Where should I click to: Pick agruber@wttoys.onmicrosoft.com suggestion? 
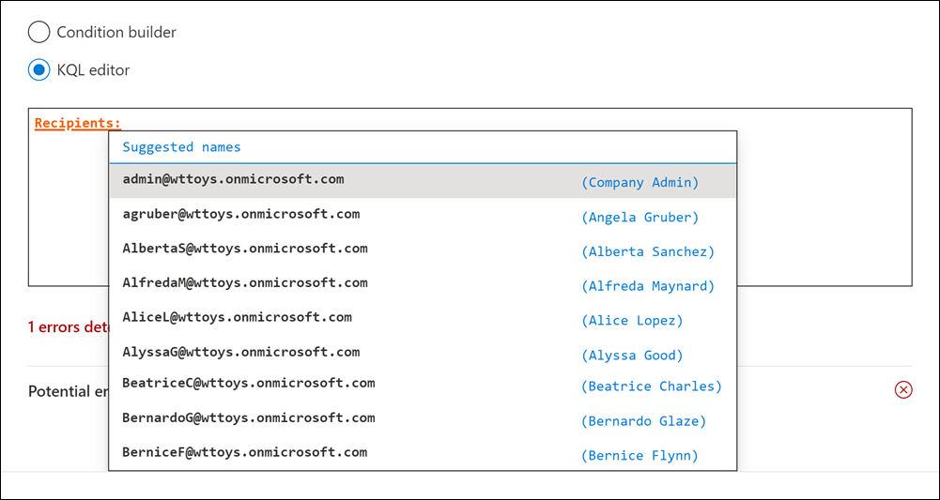click(x=240, y=214)
